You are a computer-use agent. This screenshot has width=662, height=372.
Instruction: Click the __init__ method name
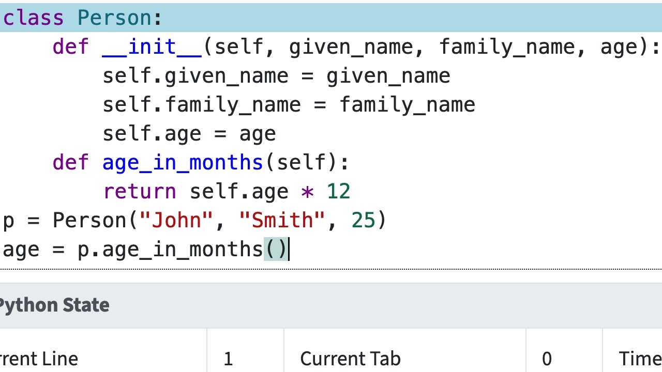pos(152,47)
